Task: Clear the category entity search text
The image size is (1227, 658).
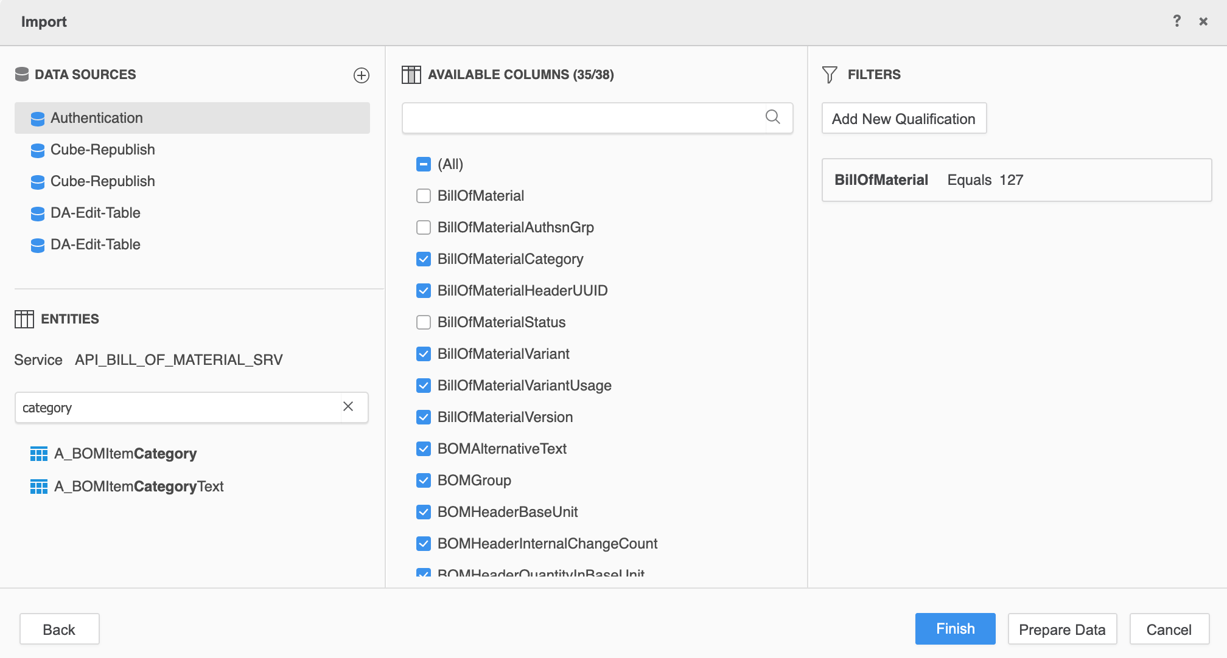Action: pos(348,407)
